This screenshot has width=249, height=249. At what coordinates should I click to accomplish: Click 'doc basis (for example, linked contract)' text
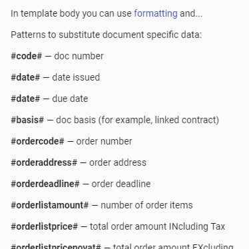[x=137, y=120]
